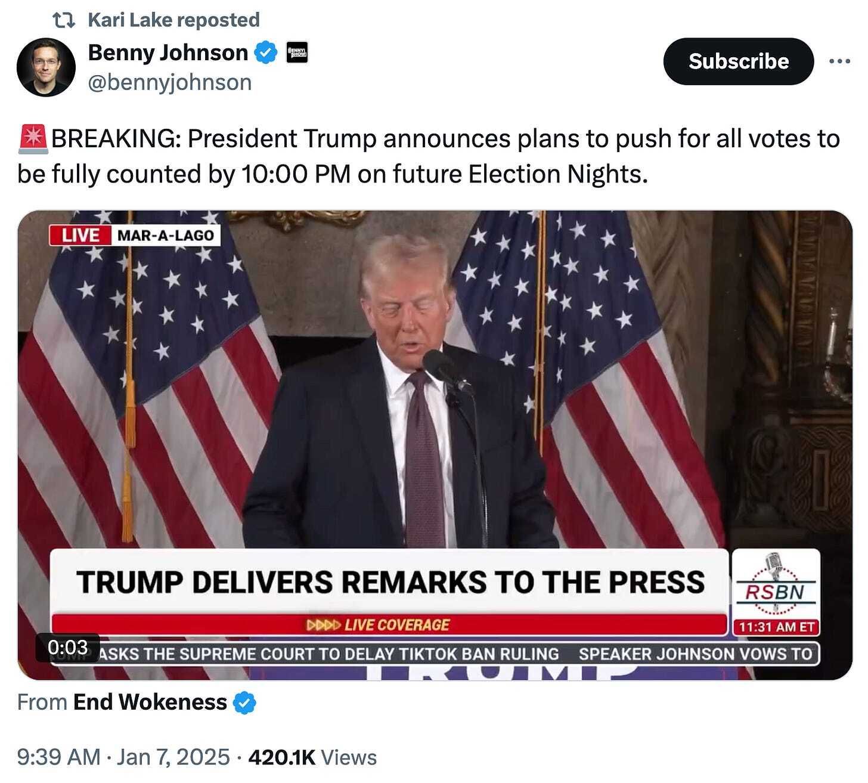Click the Trump Delivers Remarks headline banner

(x=389, y=581)
